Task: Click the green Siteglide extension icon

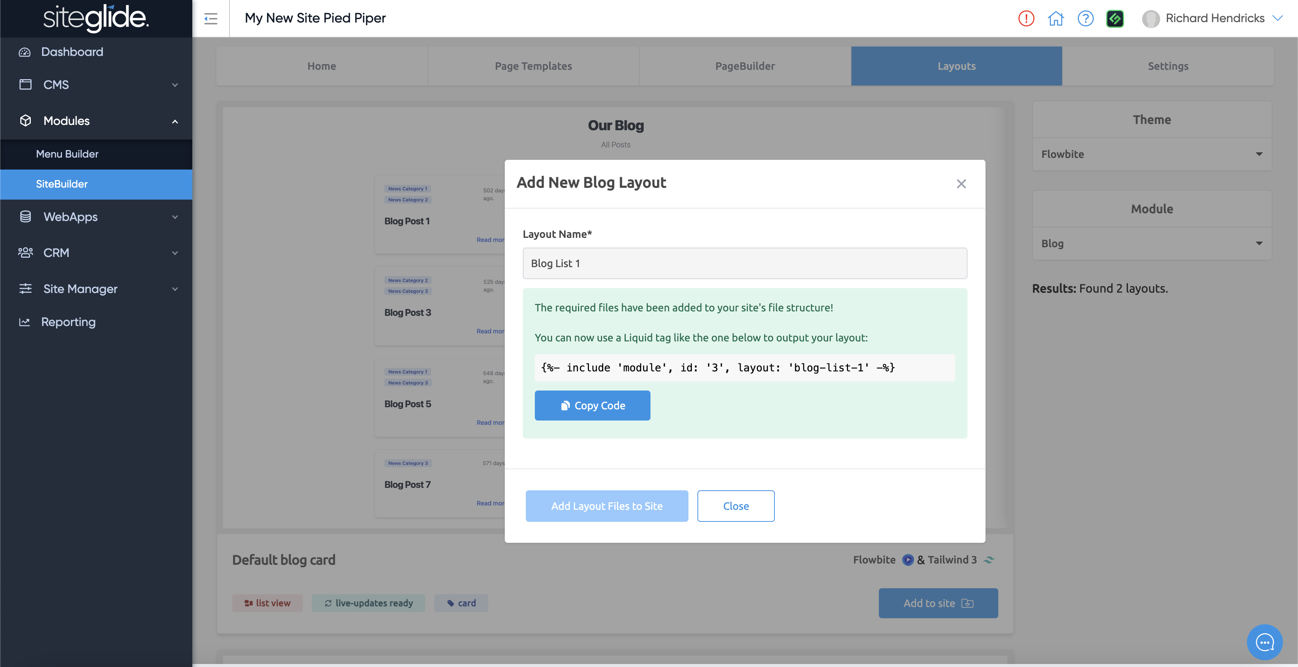Action: [1115, 19]
